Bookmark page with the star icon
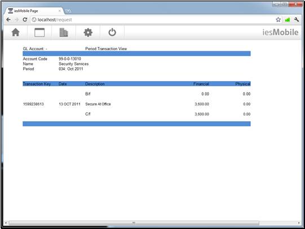The image size is (305, 229). tap(278, 20)
